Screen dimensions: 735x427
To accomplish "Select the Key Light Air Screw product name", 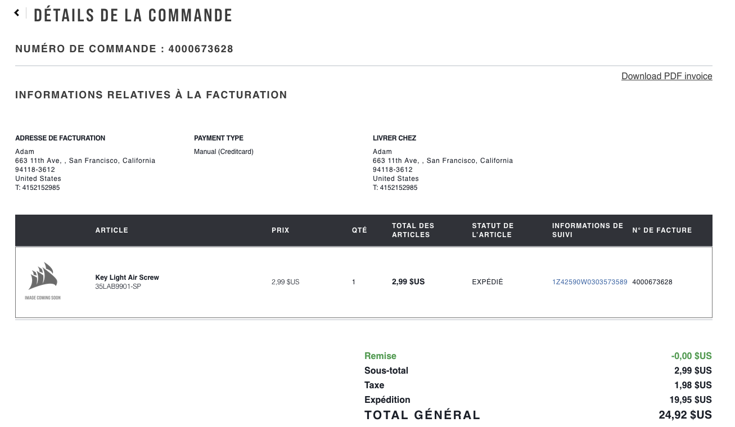I will pyautogui.click(x=127, y=278).
